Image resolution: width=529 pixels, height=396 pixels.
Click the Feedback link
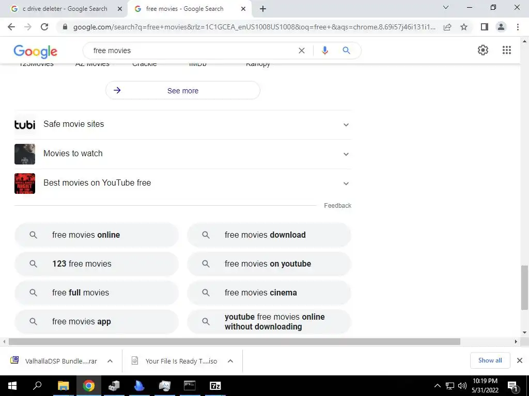pos(337,205)
